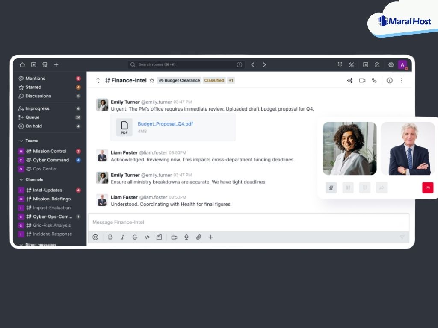Image resolution: width=438 pixels, height=328 pixels.
Task: Start a video call in room header
Action: (362, 81)
